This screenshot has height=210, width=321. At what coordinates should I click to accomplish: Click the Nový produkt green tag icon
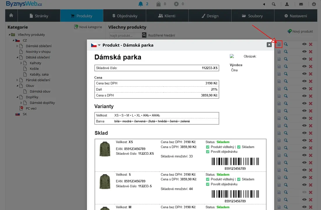pos(289,31)
